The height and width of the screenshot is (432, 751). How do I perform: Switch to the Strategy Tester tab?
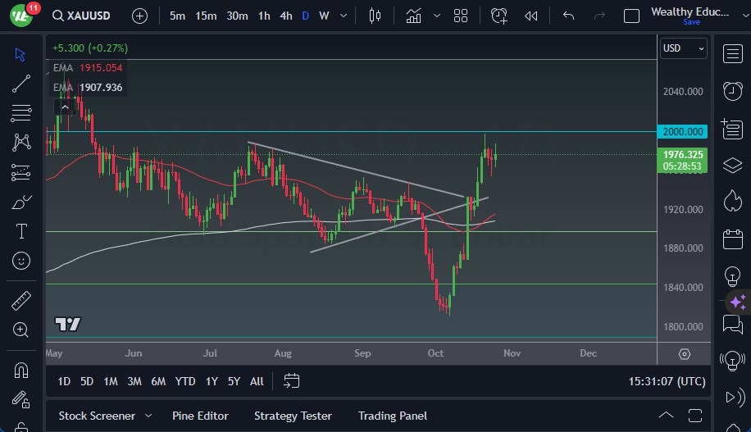click(x=293, y=416)
